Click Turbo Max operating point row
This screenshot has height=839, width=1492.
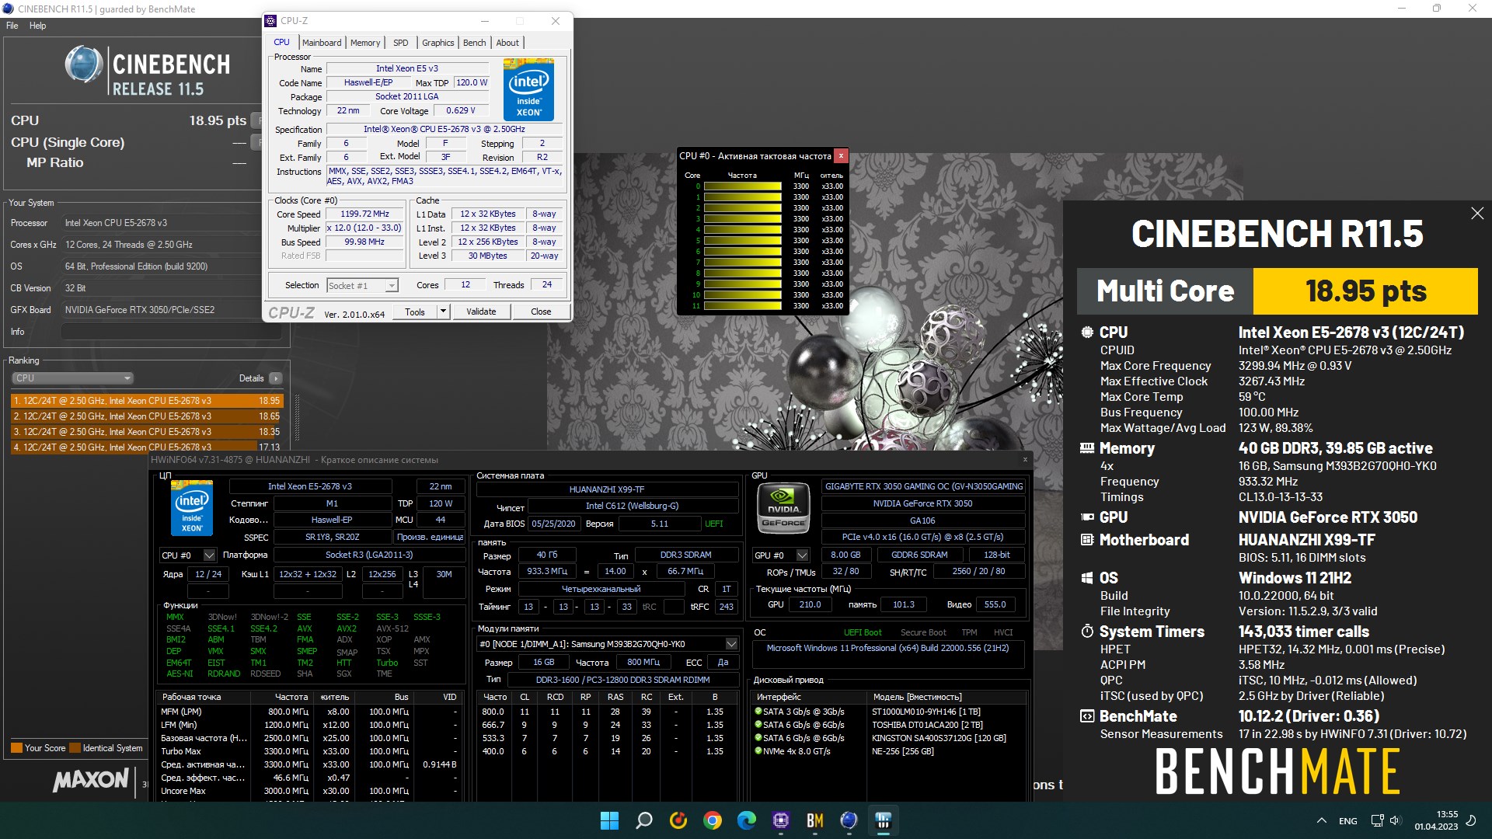[309, 751]
